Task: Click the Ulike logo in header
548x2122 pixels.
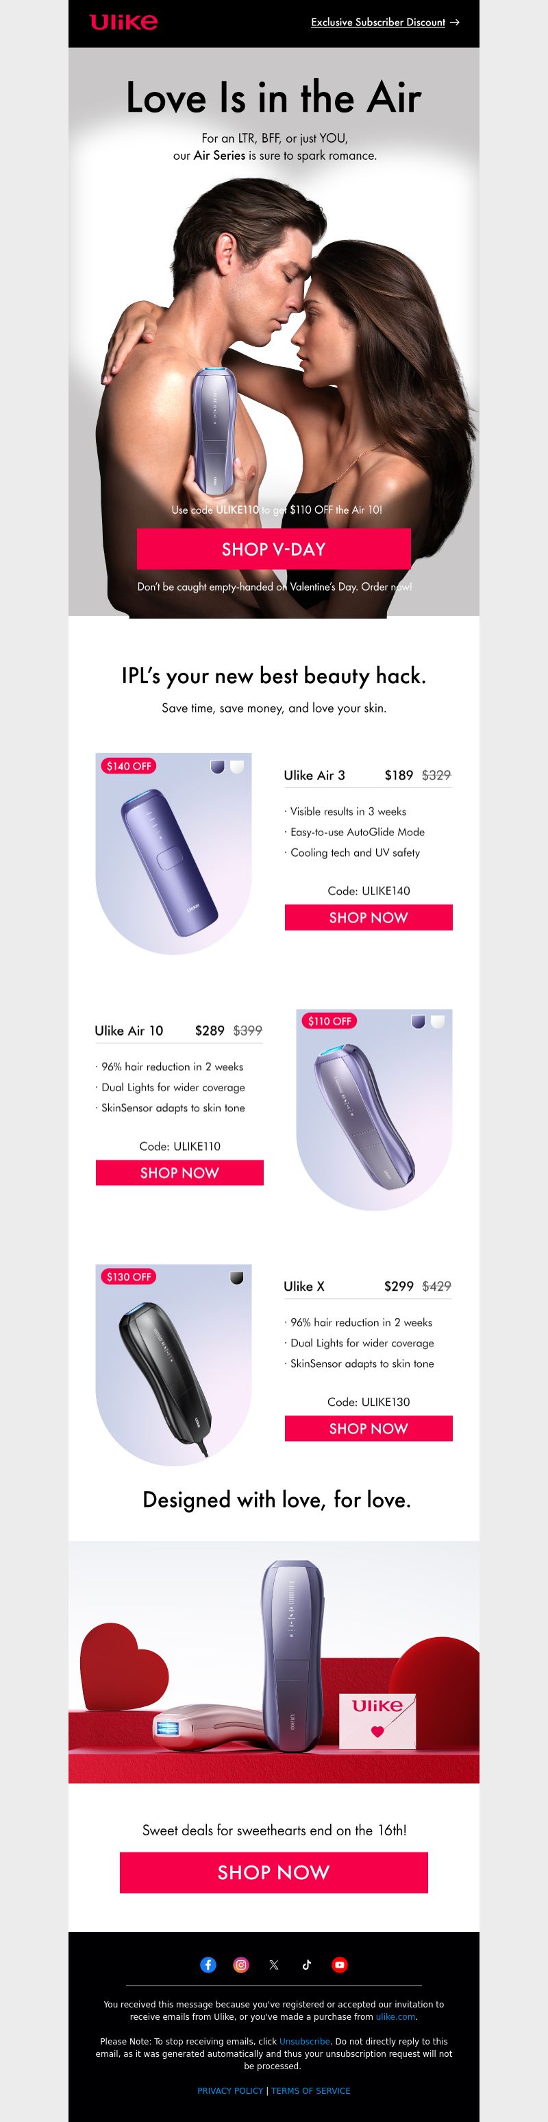Action: (x=123, y=22)
